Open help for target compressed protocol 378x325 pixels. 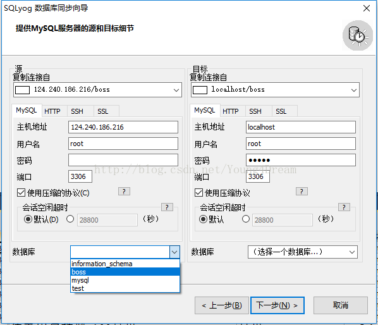302,192
